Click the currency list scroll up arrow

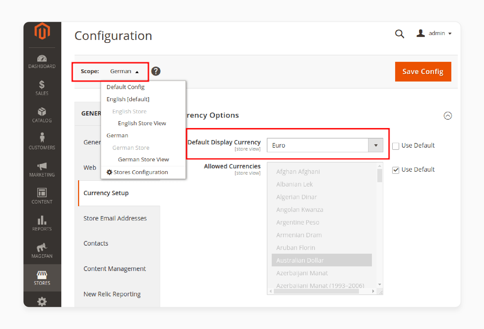click(x=380, y=166)
